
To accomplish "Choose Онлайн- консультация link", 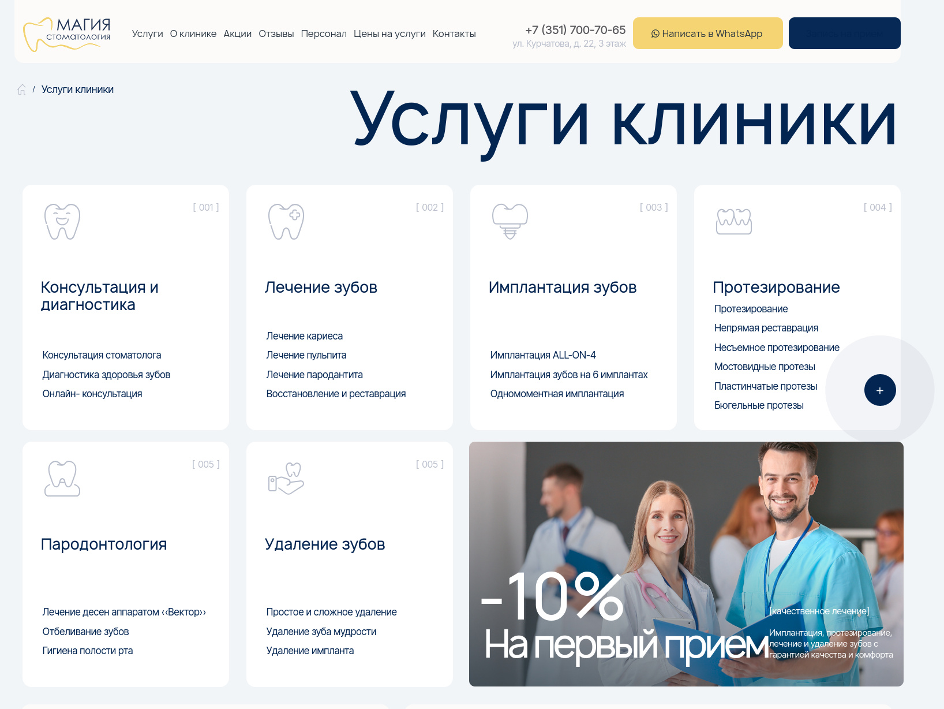I will tap(92, 394).
